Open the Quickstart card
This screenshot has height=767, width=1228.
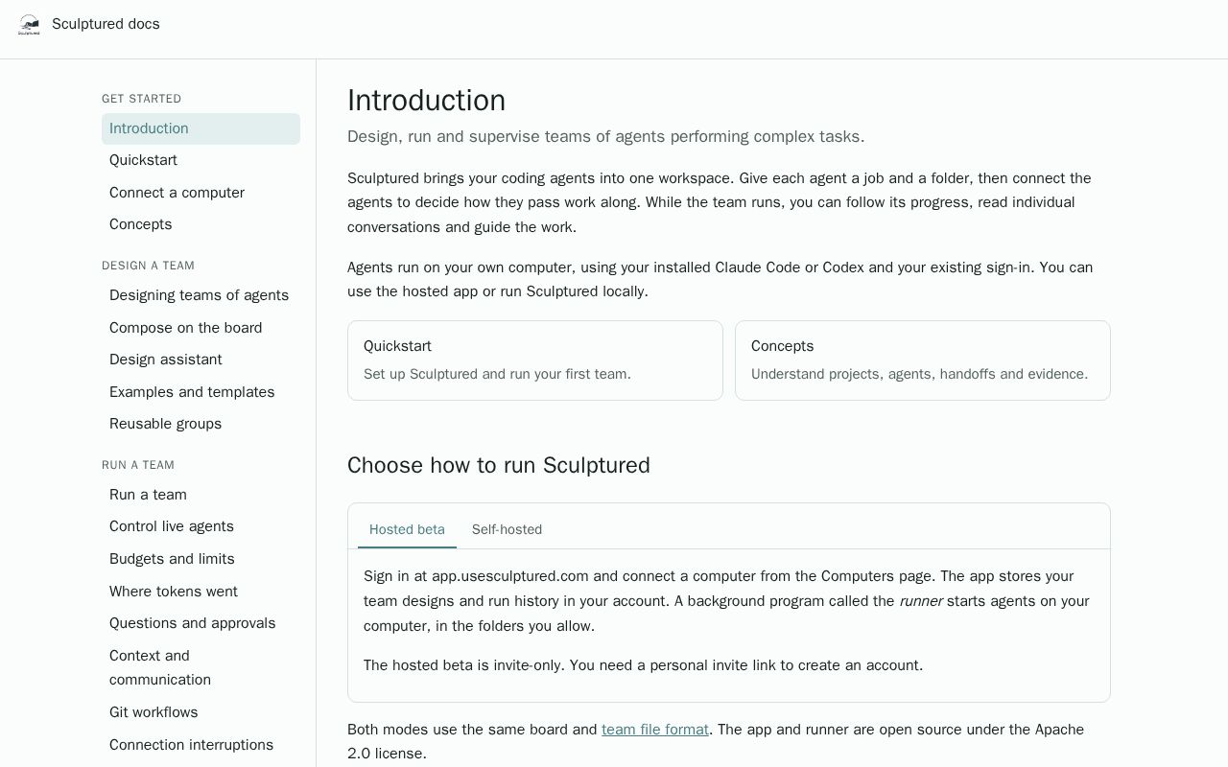tap(535, 360)
